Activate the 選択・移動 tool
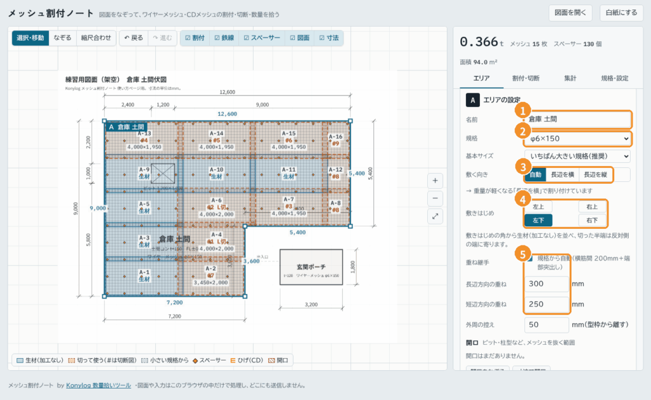 point(31,38)
